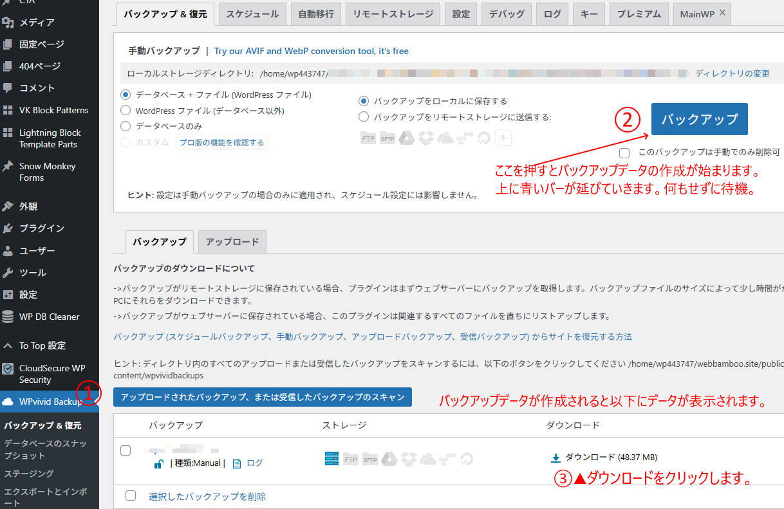Open the アップロード tab
Image resolution: width=784 pixels, height=509 pixels.
pos(232,242)
